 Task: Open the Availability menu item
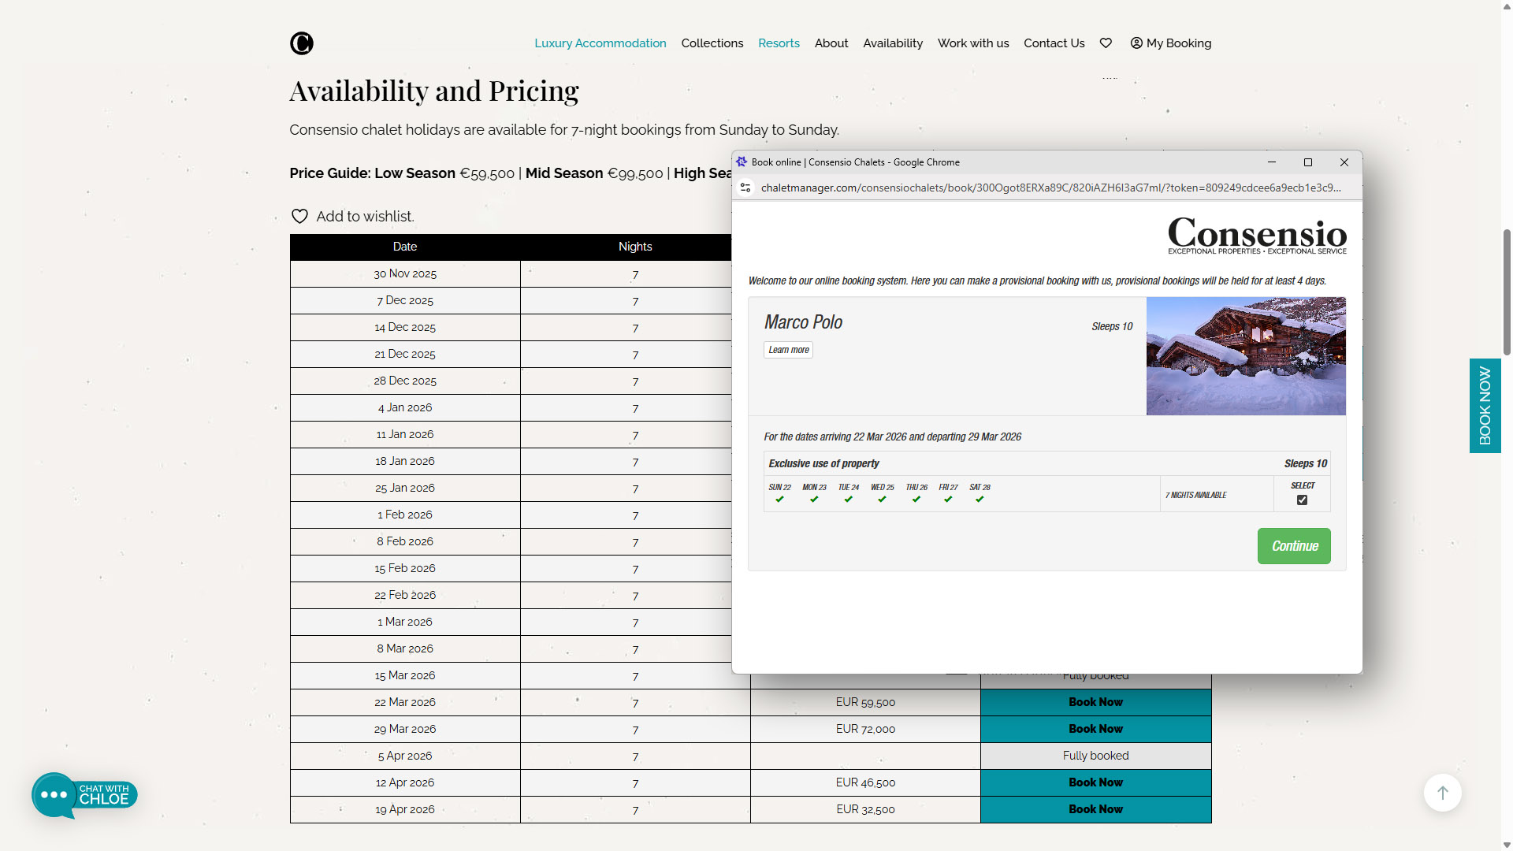pos(893,43)
